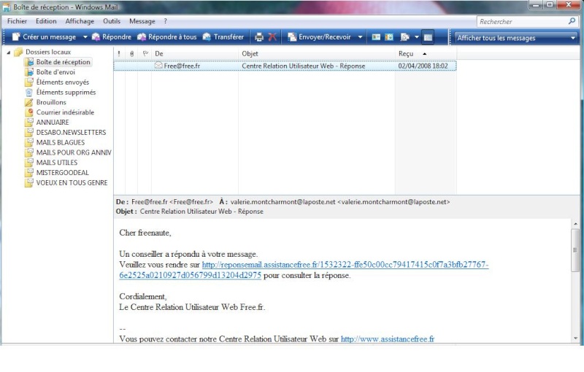Open Éléments envoyés folder
Screen dimensions: 584x372
coord(63,82)
